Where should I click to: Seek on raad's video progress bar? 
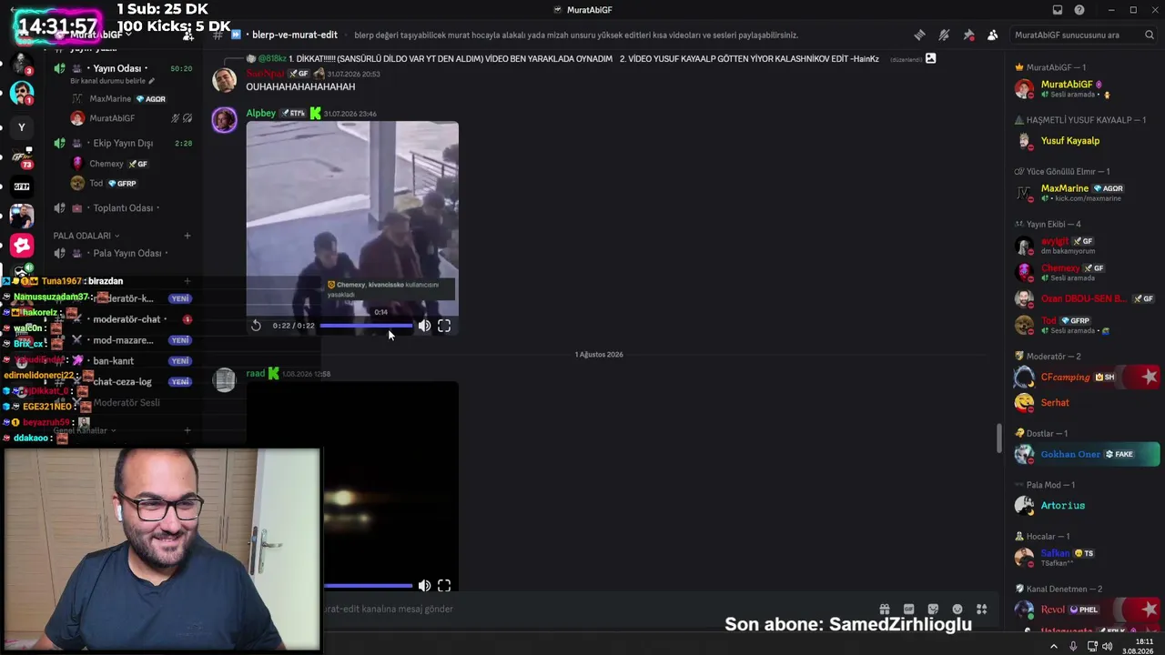click(368, 586)
